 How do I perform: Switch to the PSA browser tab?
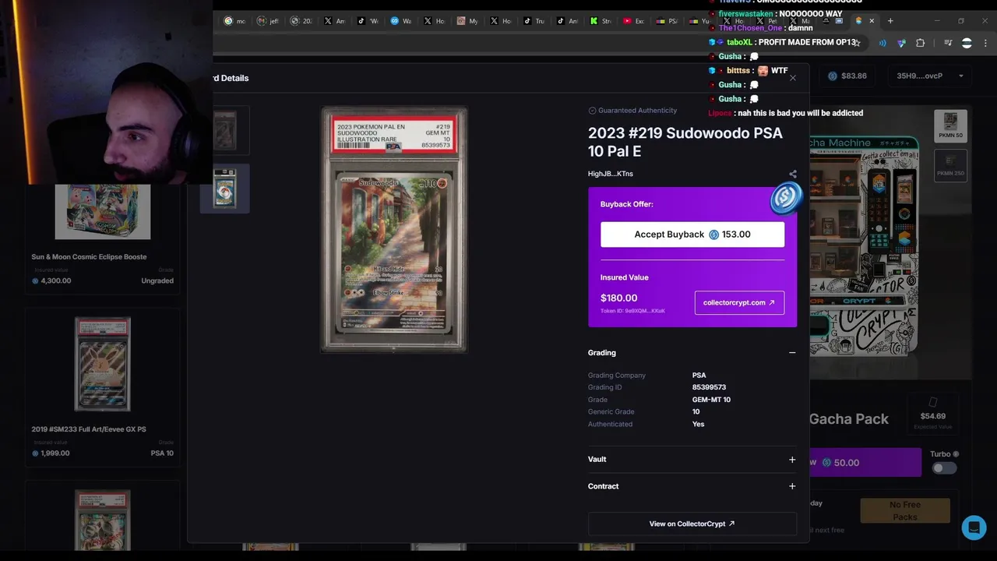(x=667, y=21)
